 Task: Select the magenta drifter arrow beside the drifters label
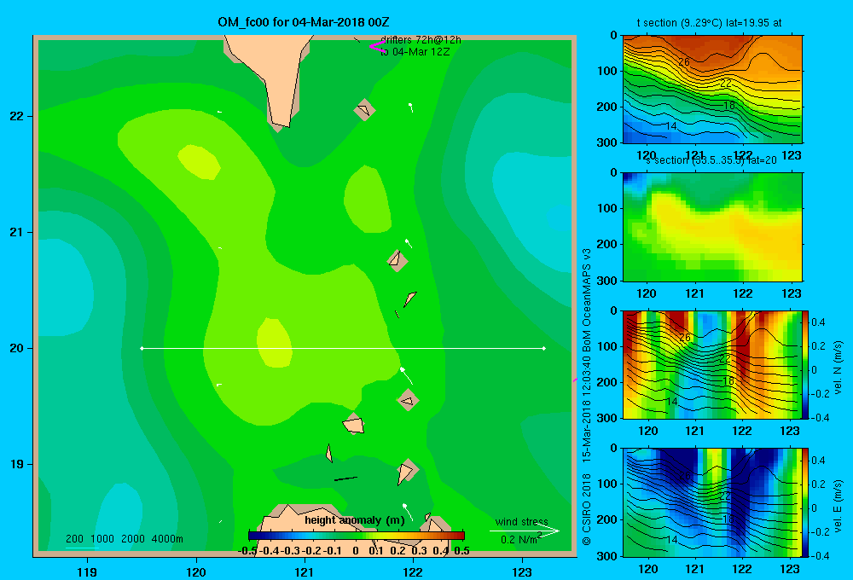click(x=377, y=46)
